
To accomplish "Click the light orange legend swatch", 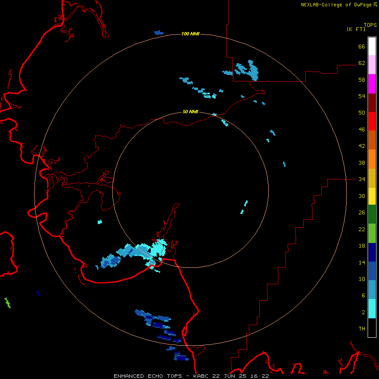I will coord(372,159).
